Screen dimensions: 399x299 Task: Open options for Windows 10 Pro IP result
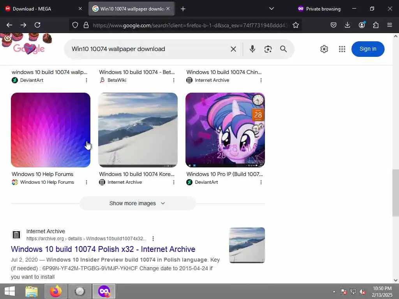[x=261, y=182]
